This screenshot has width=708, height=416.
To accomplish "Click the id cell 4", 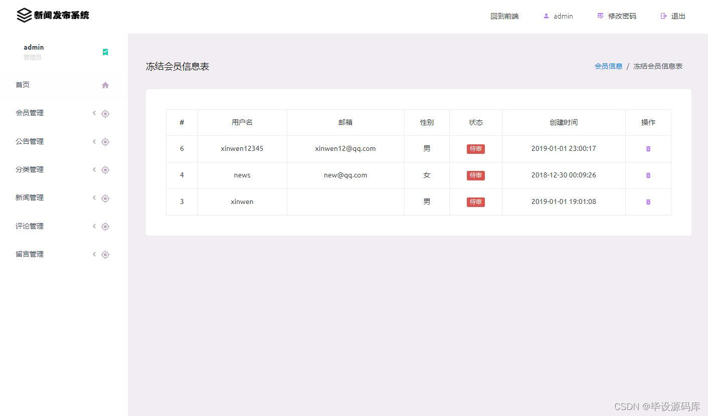I will (x=182, y=175).
